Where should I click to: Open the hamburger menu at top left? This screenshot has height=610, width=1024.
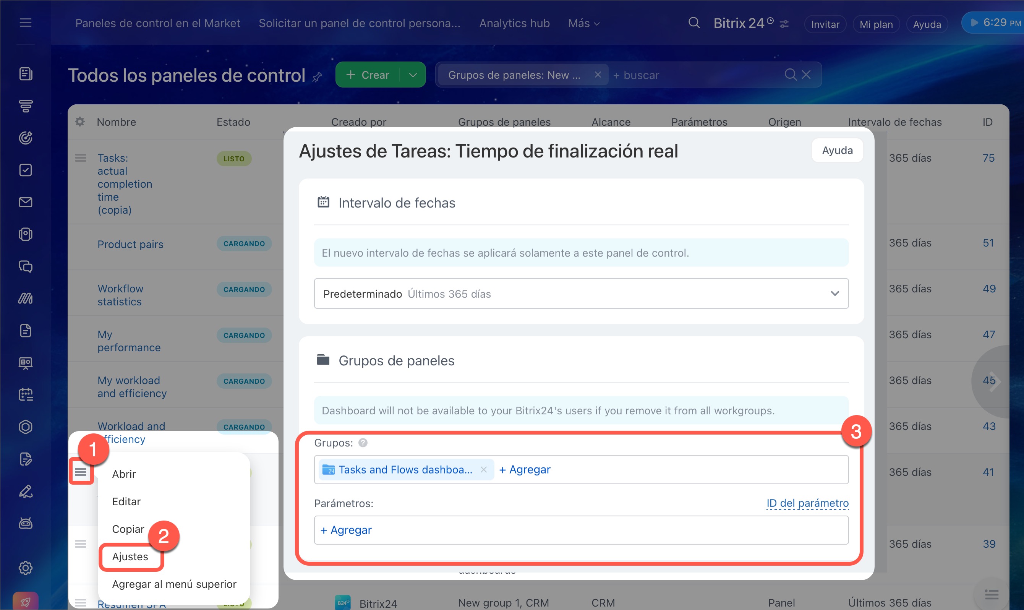pyautogui.click(x=26, y=23)
